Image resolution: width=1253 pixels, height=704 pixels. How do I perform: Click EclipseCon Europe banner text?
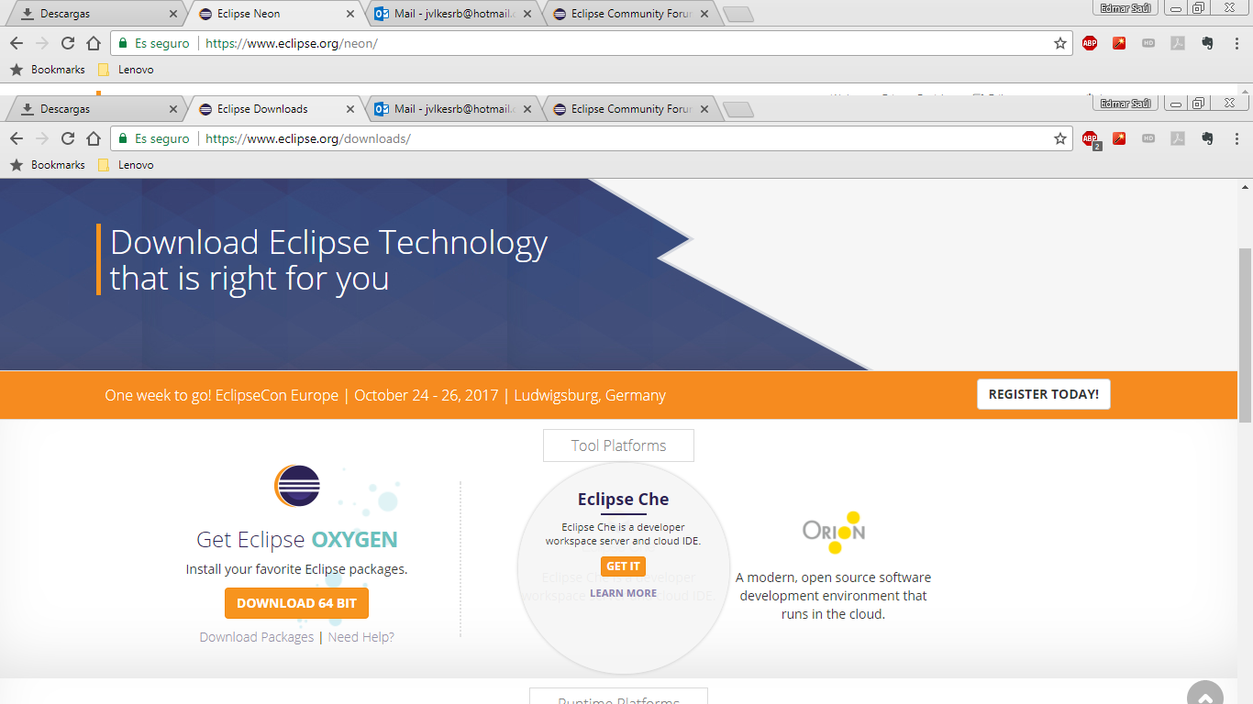385,395
